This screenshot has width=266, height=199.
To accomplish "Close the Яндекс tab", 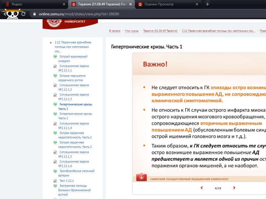I will tap(64, 4).
